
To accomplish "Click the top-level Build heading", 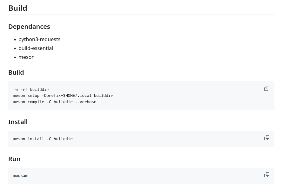I will coord(18,8).
